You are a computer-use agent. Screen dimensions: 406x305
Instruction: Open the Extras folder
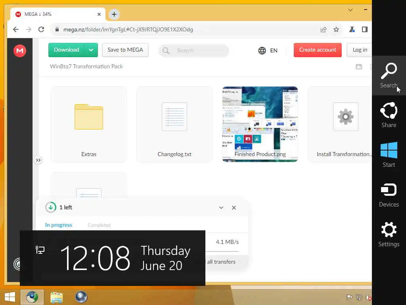click(89, 124)
